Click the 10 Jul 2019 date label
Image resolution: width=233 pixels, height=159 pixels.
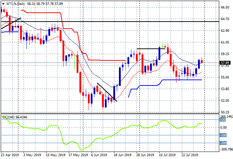pyautogui.click(x=167, y=155)
